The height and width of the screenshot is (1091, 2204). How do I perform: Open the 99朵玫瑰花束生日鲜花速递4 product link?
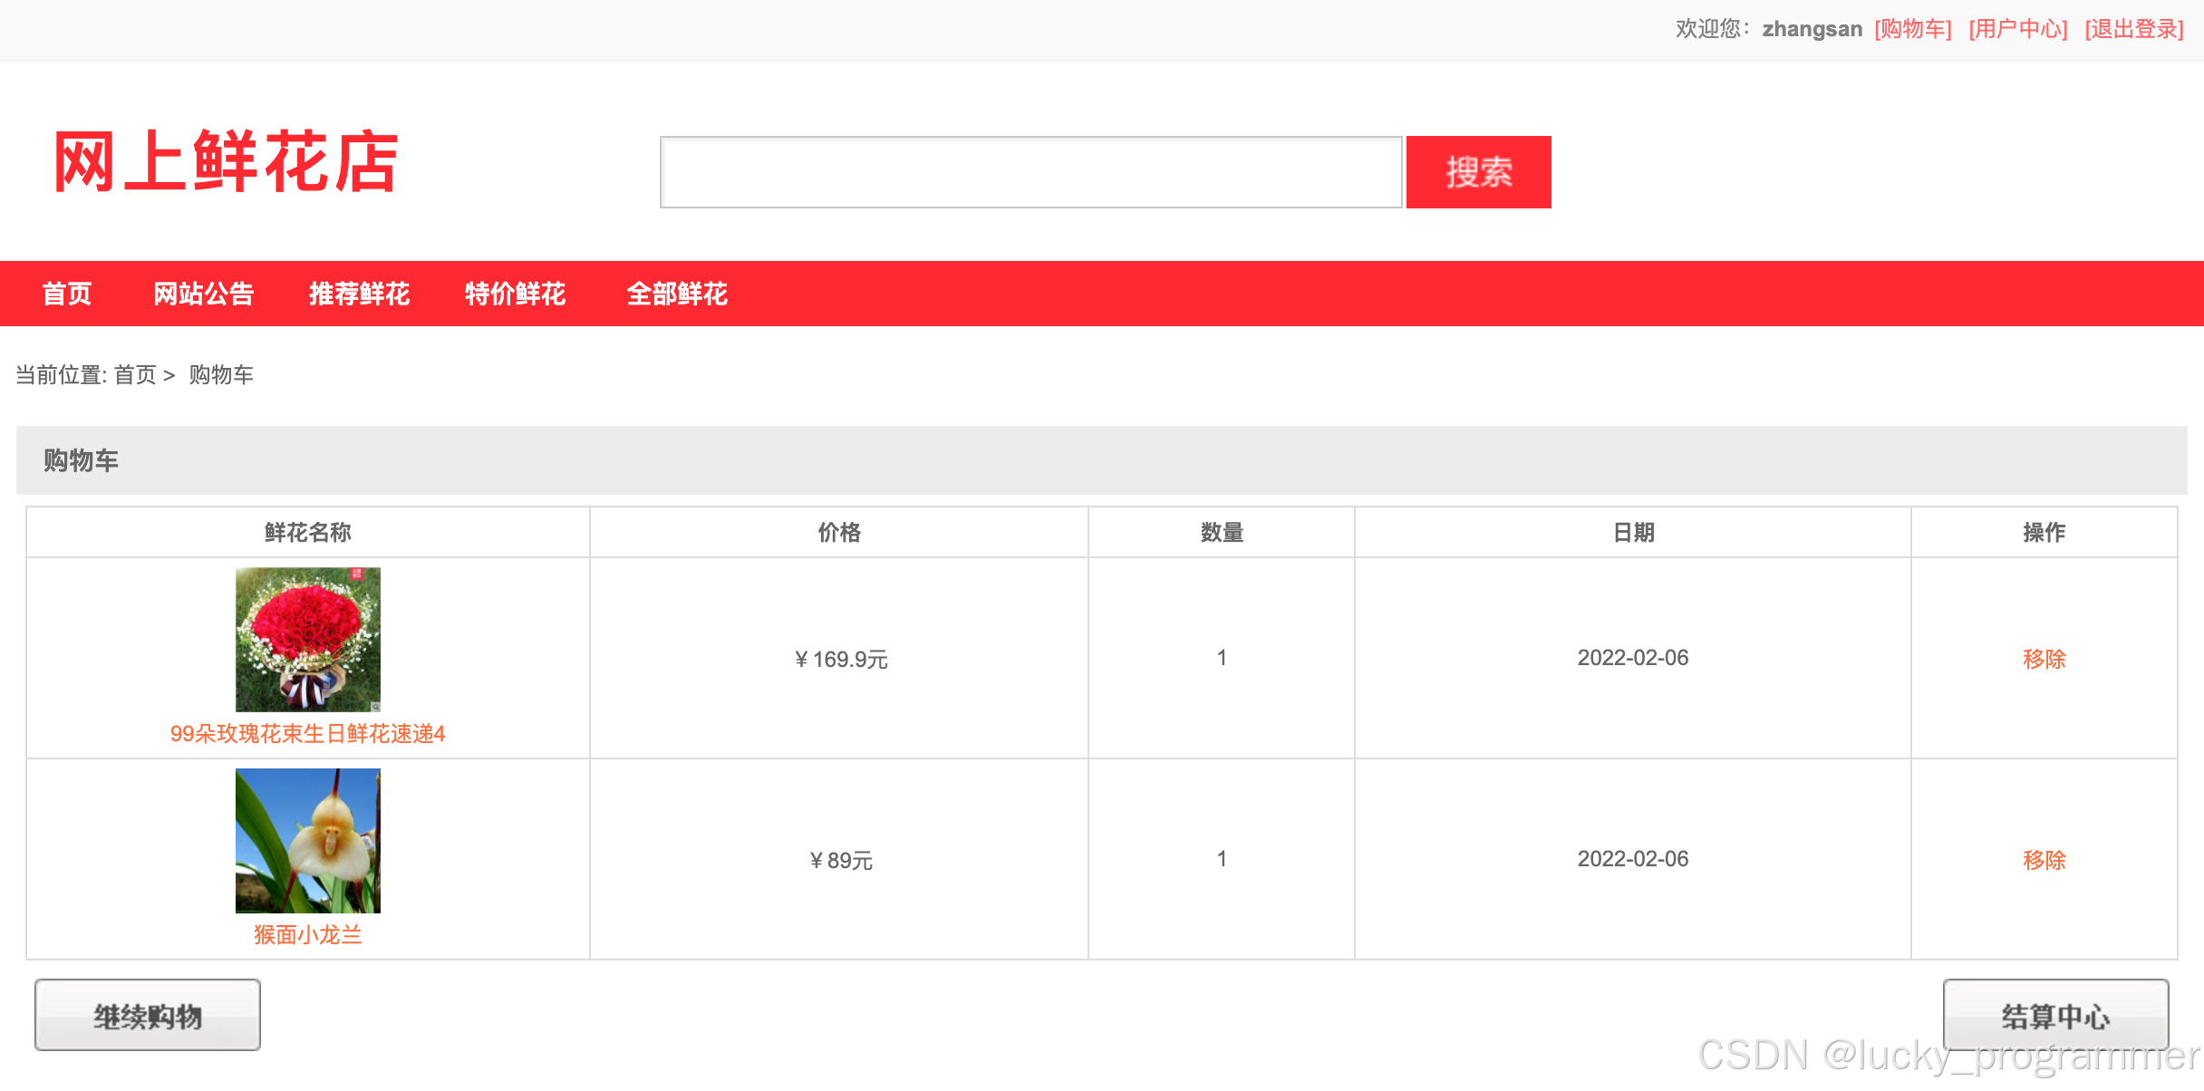[x=307, y=733]
